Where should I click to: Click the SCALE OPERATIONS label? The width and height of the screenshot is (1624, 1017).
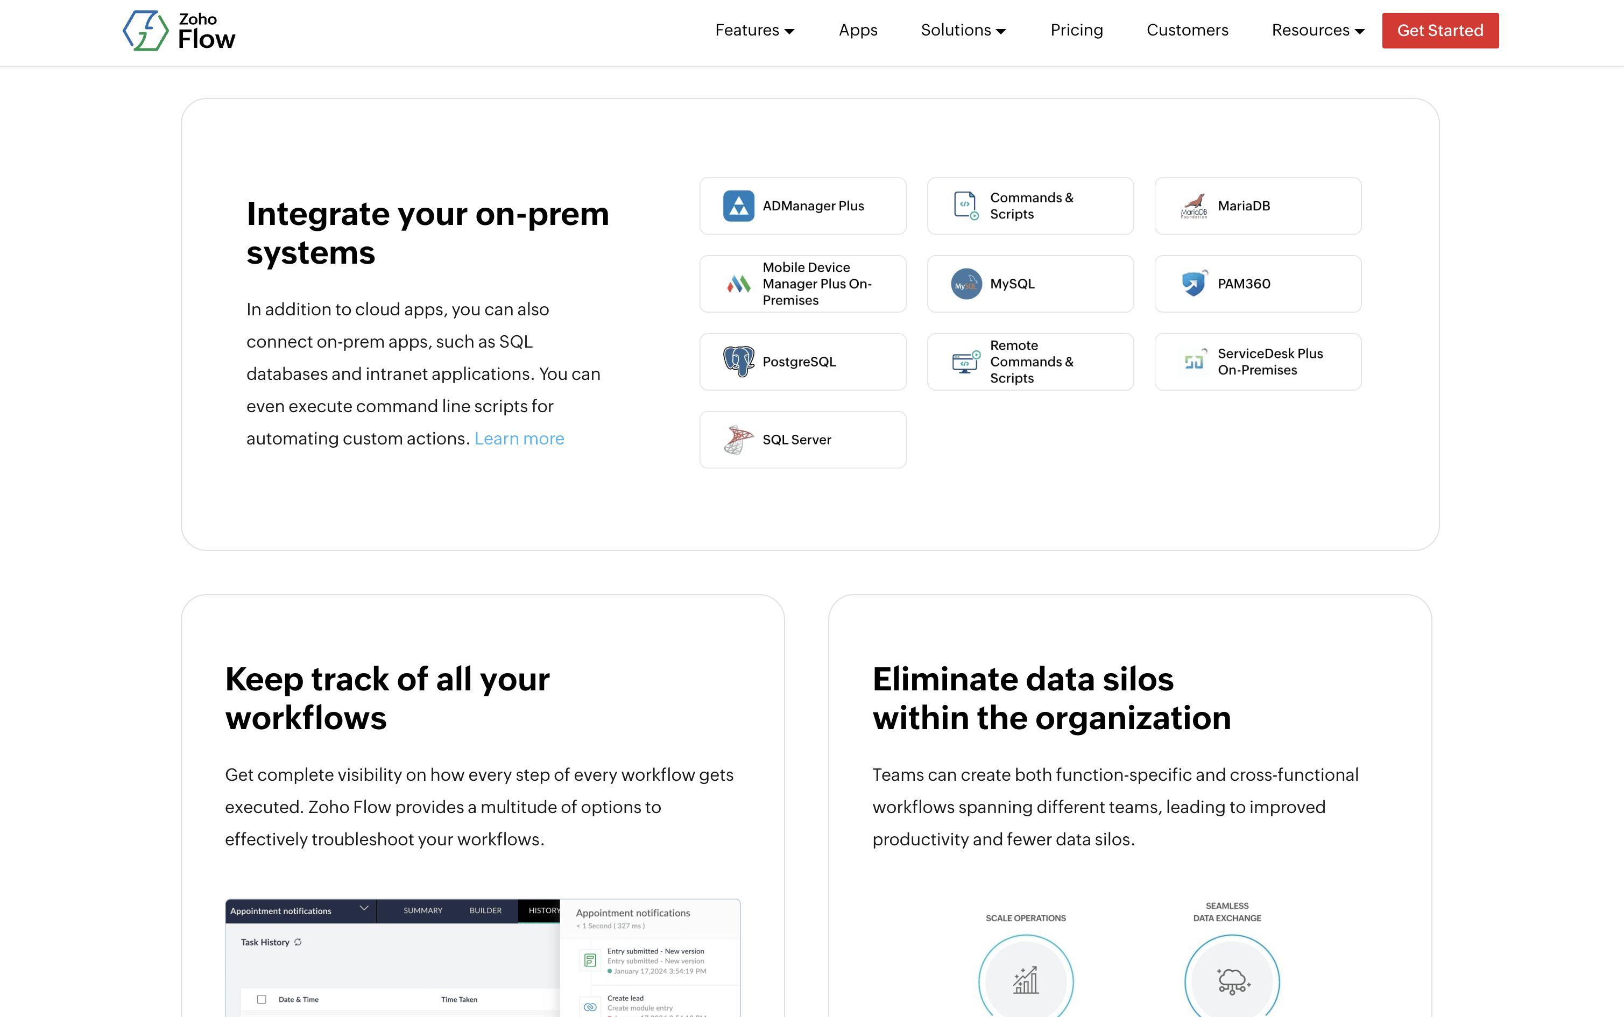[x=1026, y=918]
